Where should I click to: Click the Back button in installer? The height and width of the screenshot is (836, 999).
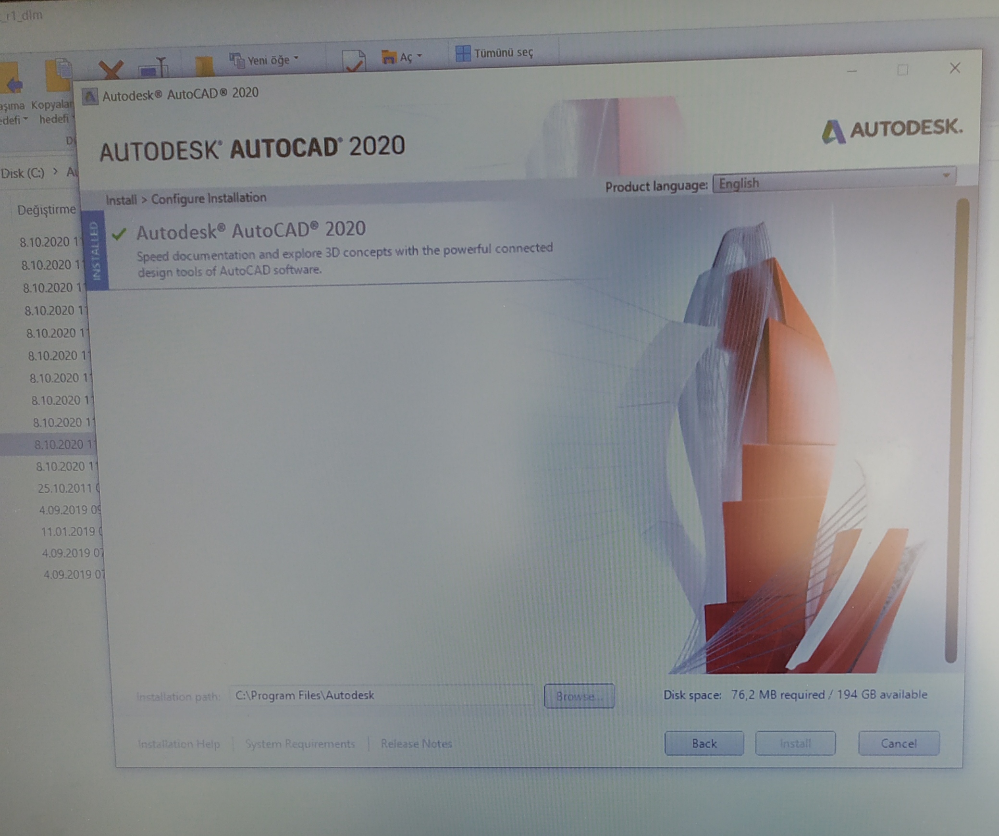[704, 743]
